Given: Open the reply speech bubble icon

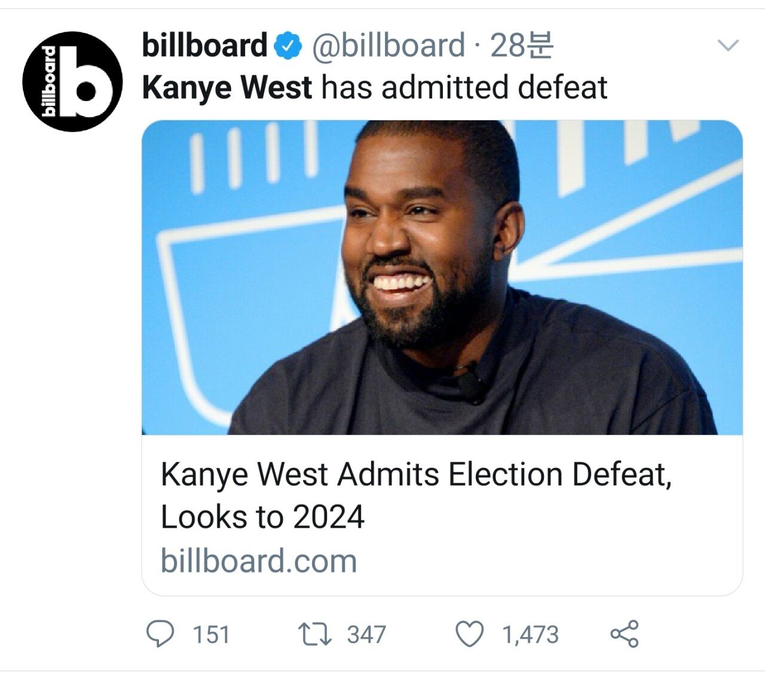Looking at the screenshot, I should (160, 634).
